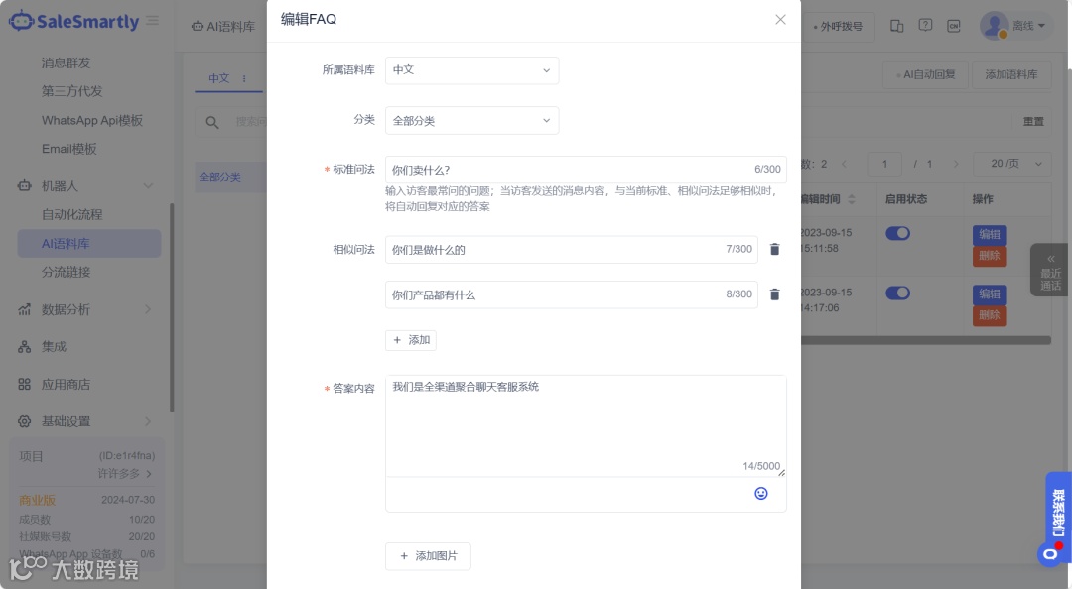Screen dimensions: 1072x589
Task: Click the AI自动回复 button
Action: 926,74
